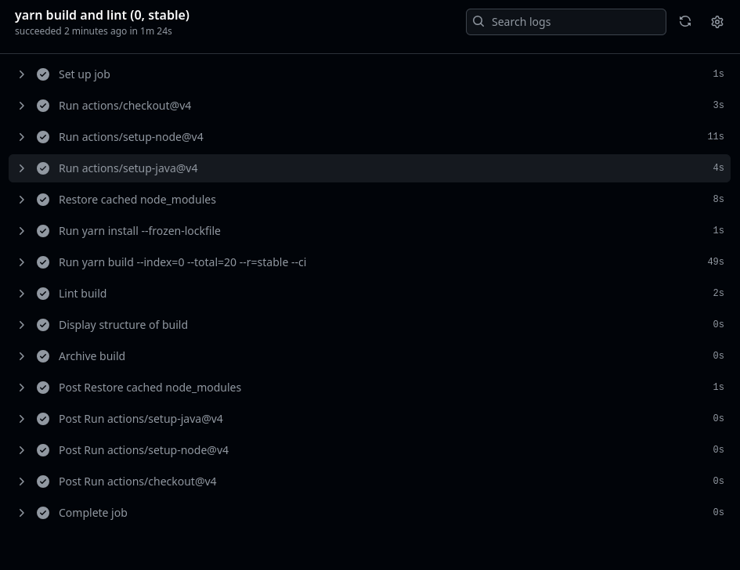Click the refresh logs icon
This screenshot has height=570, width=740.
tap(685, 22)
